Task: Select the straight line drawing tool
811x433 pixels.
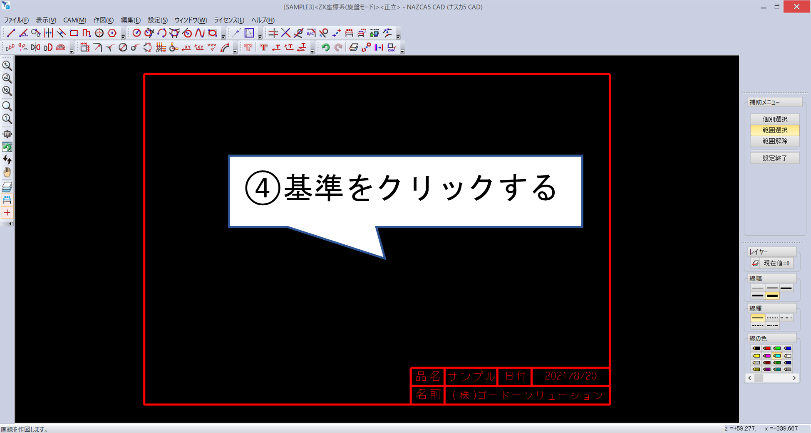Action: point(11,33)
